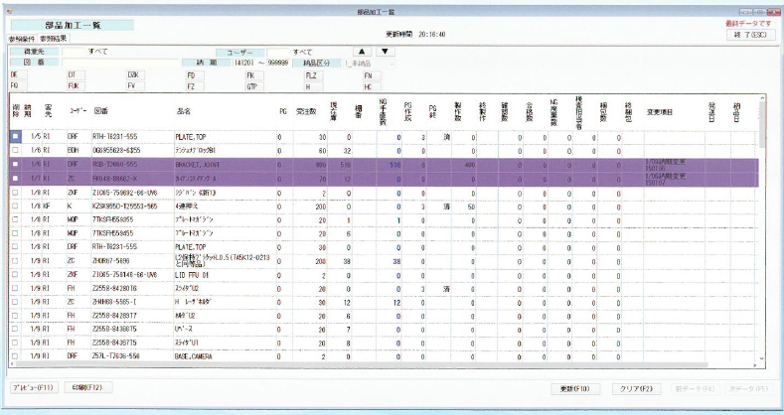Tick the checkbox for ZIC65-759692 row
Viewport: 784px width, 415px height.
(x=15, y=193)
